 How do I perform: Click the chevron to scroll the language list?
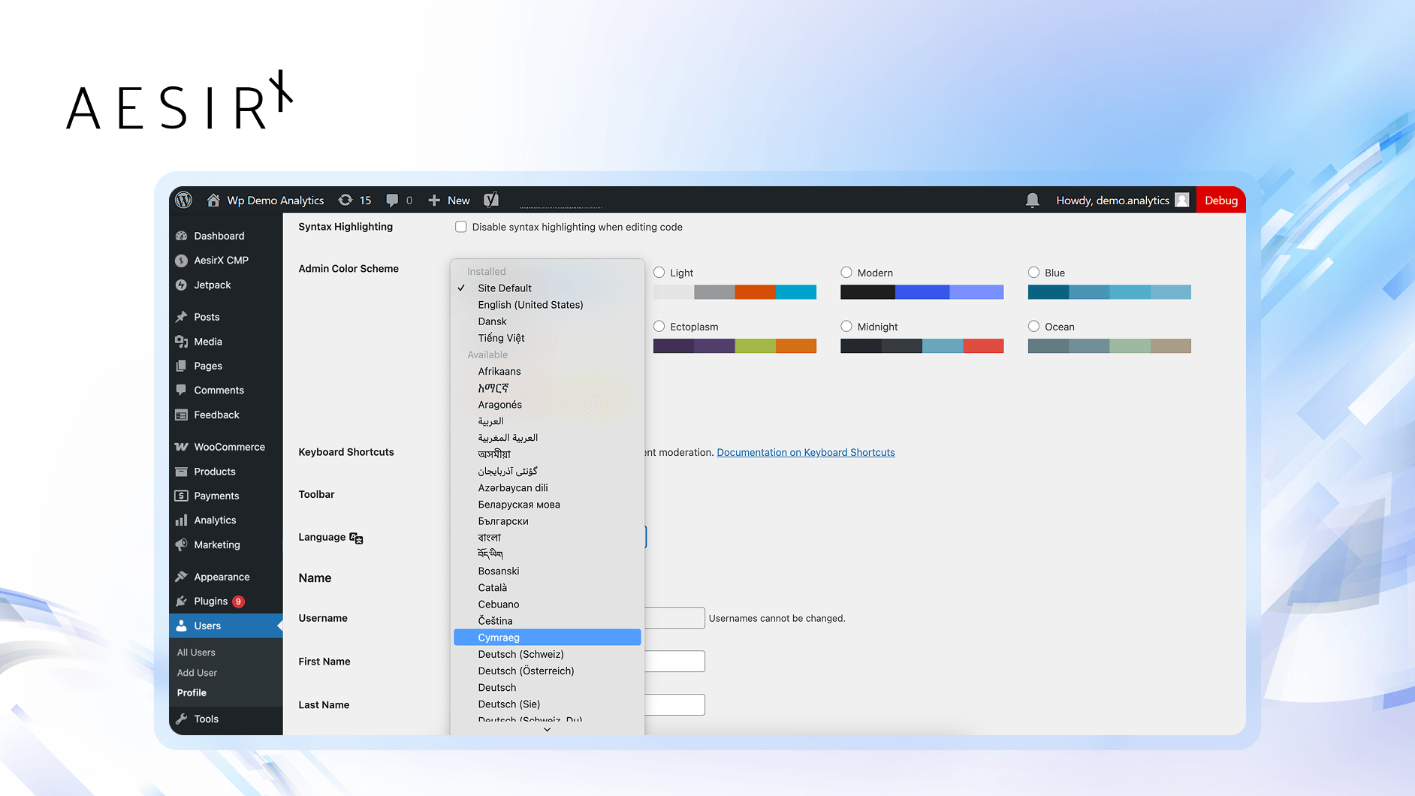click(547, 728)
